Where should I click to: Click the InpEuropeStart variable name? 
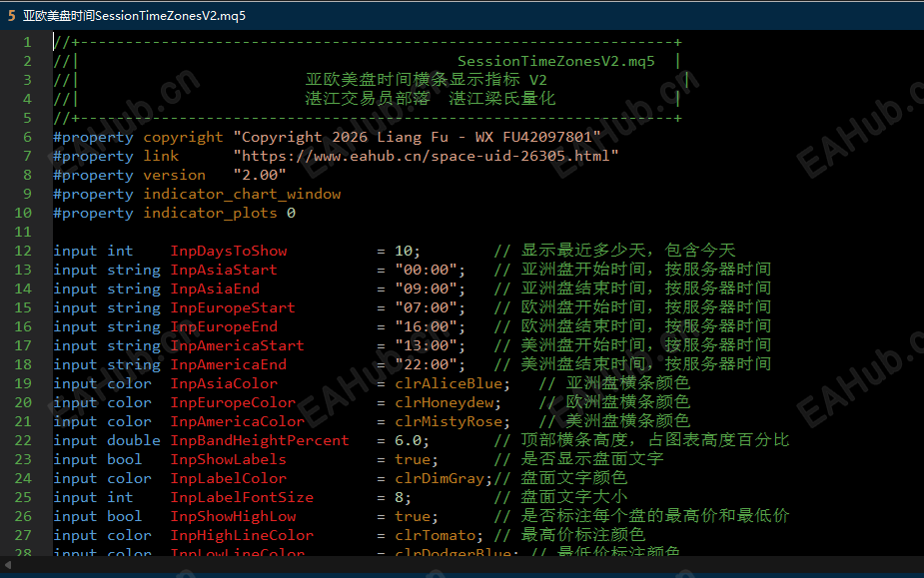pos(233,307)
